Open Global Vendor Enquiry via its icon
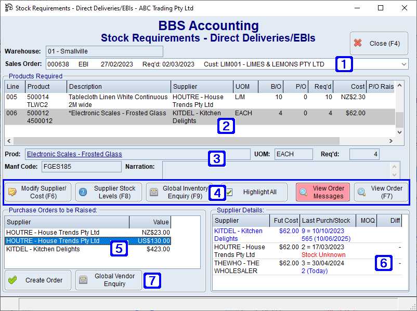The height and width of the screenshot is (311, 417). coord(84,280)
